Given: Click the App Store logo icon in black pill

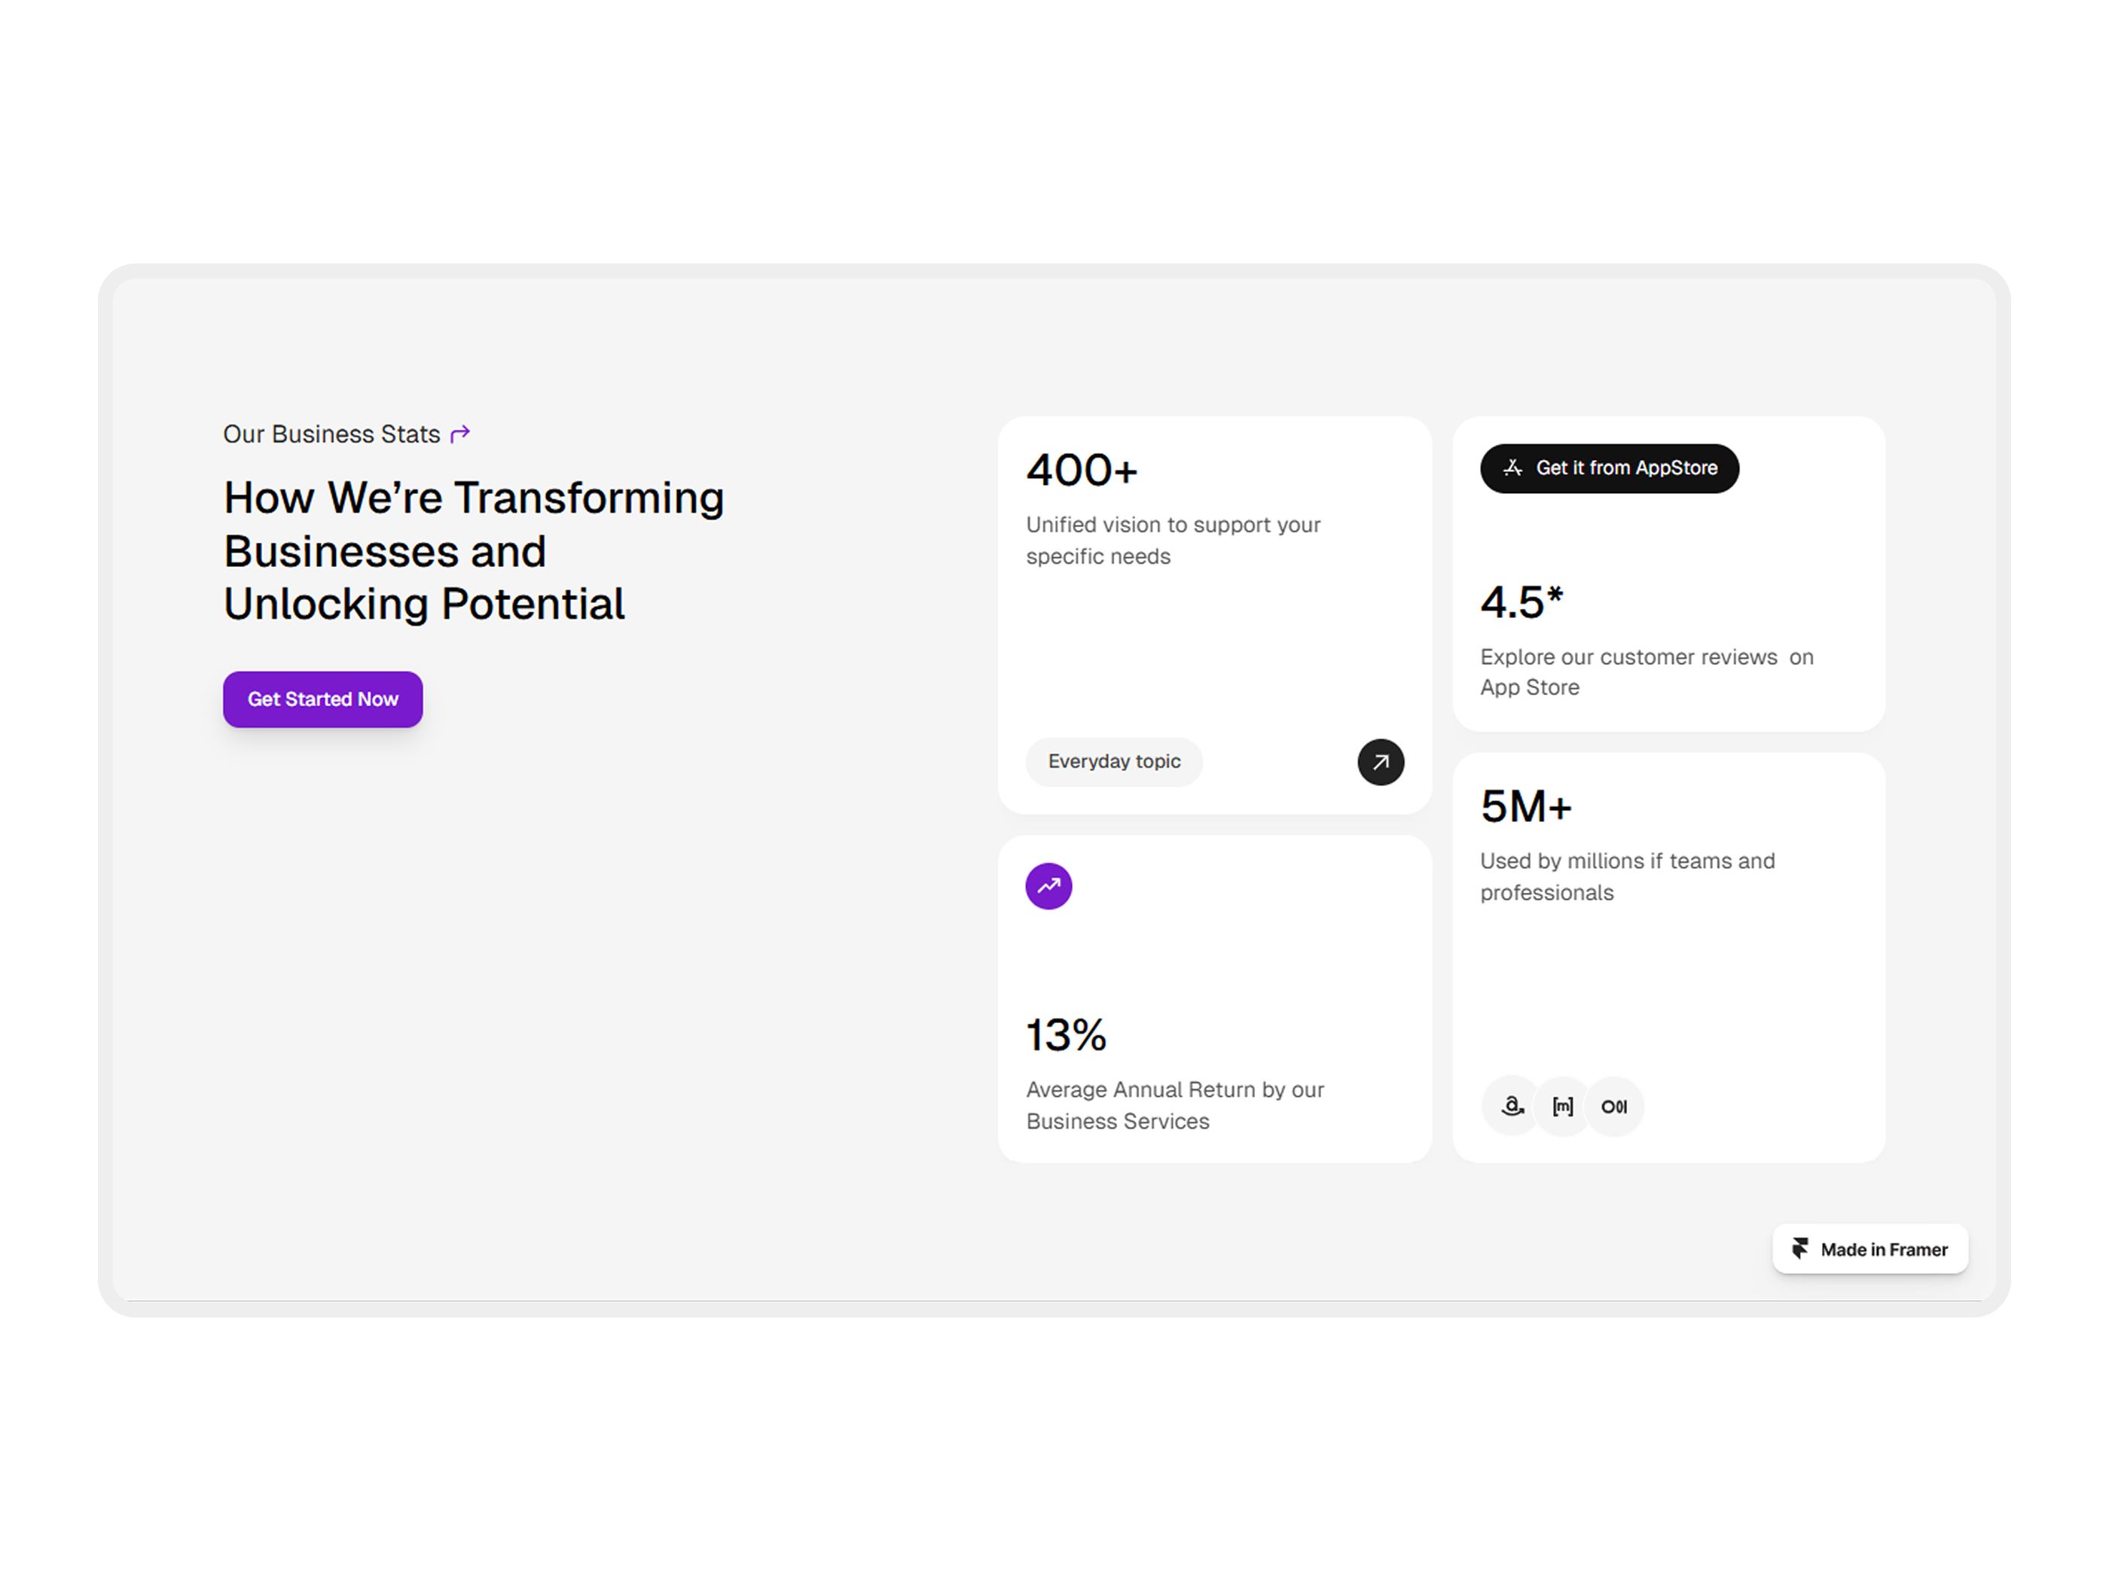Looking at the screenshot, I should (1512, 468).
